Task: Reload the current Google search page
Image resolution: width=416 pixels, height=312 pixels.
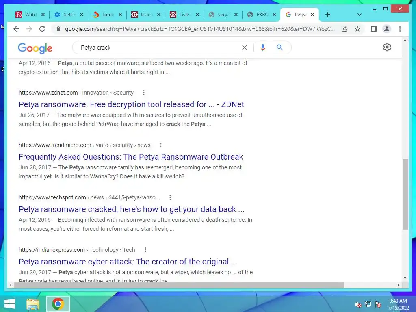Action: (42, 29)
